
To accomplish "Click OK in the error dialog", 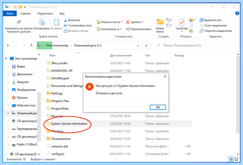I will click(x=158, y=107).
